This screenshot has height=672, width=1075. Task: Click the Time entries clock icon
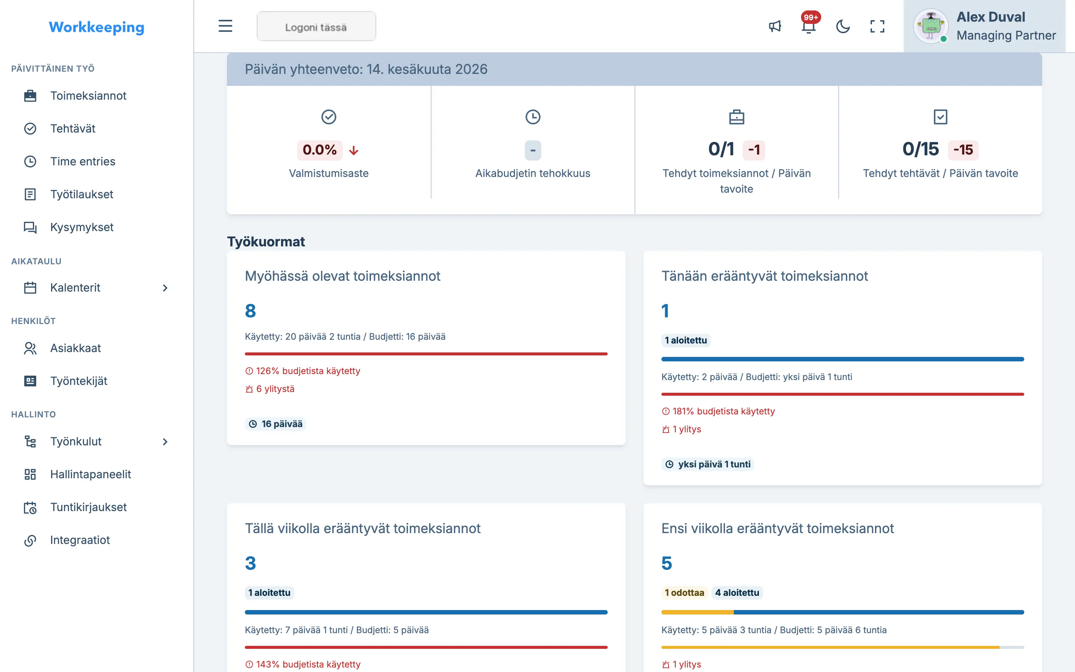pyautogui.click(x=30, y=161)
